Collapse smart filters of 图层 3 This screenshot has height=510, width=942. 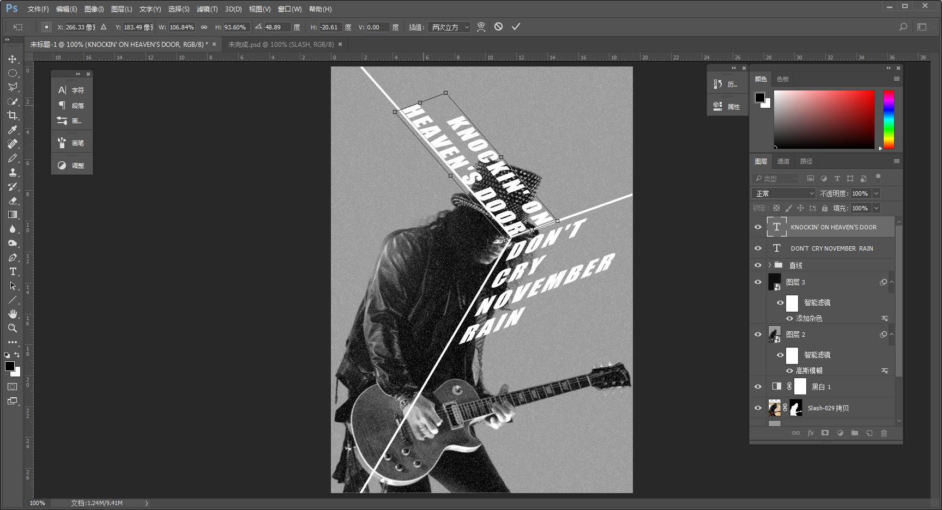892,282
